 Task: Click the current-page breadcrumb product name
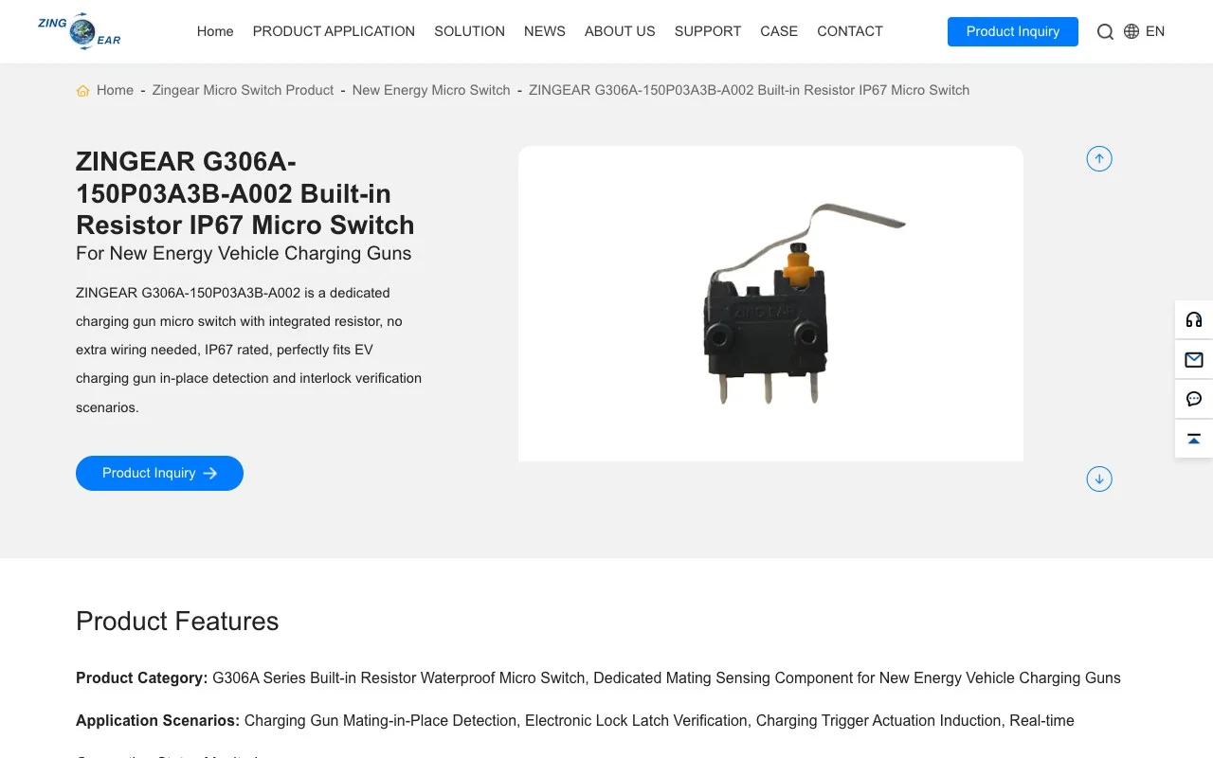pos(749,90)
